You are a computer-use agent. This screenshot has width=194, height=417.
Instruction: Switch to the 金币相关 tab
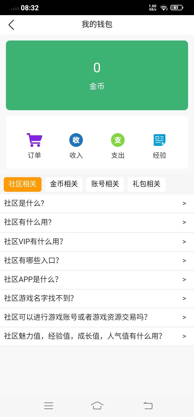point(64,184)
